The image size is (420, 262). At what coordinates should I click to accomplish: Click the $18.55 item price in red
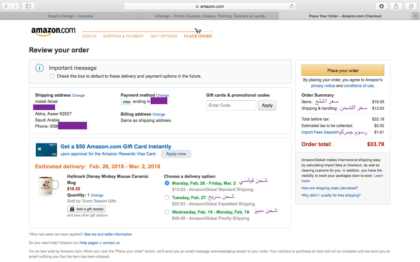pos(73,189)
